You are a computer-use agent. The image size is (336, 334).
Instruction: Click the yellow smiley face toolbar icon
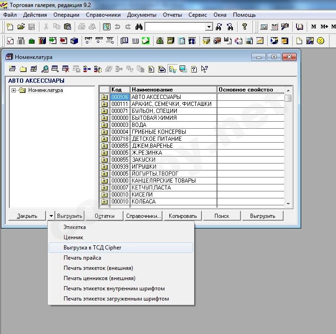point(320,41)
